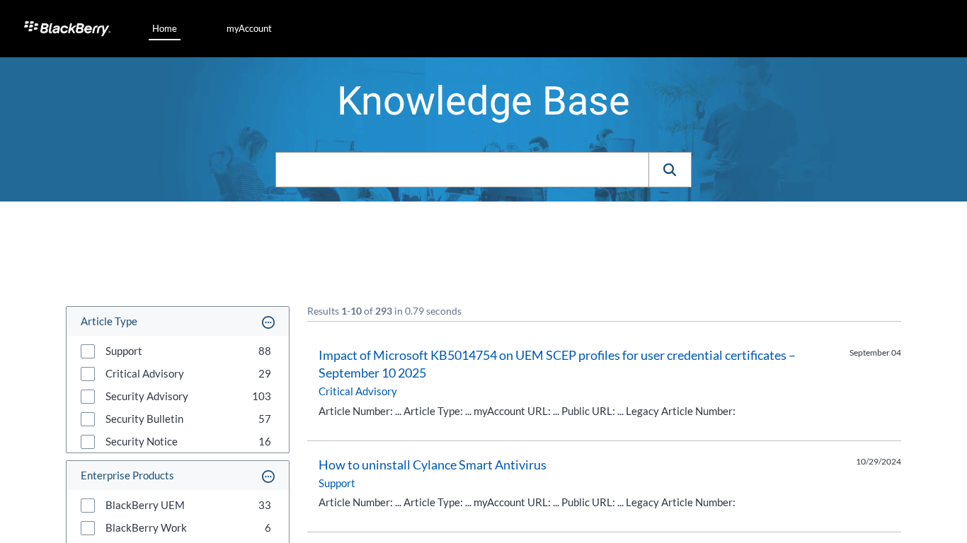Viewport: 967px width, 543px height.
Task: Open the myAccount nav item
Action: tap(249, 28)
